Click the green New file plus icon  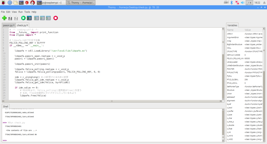pos(4,18)
